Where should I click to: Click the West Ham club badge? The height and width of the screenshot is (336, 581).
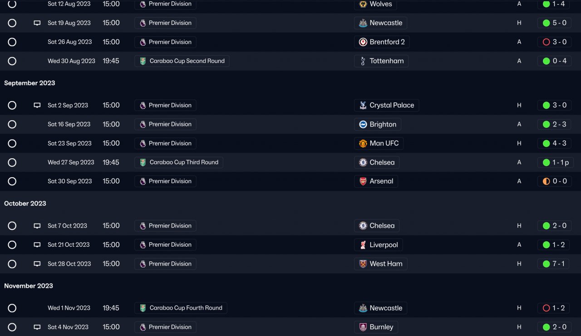click(363, 264)
